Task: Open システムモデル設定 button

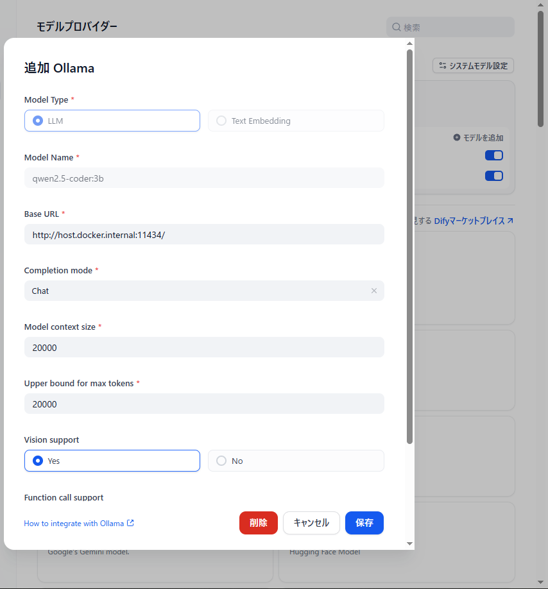Action: tap(474, 65)
